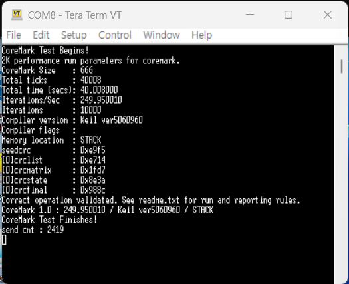Open the Setup menu
Viewport: 349px width, 284px height.
74,35
